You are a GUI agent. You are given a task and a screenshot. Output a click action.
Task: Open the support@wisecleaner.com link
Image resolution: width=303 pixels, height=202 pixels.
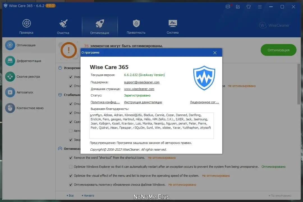(x=142, y=82)
